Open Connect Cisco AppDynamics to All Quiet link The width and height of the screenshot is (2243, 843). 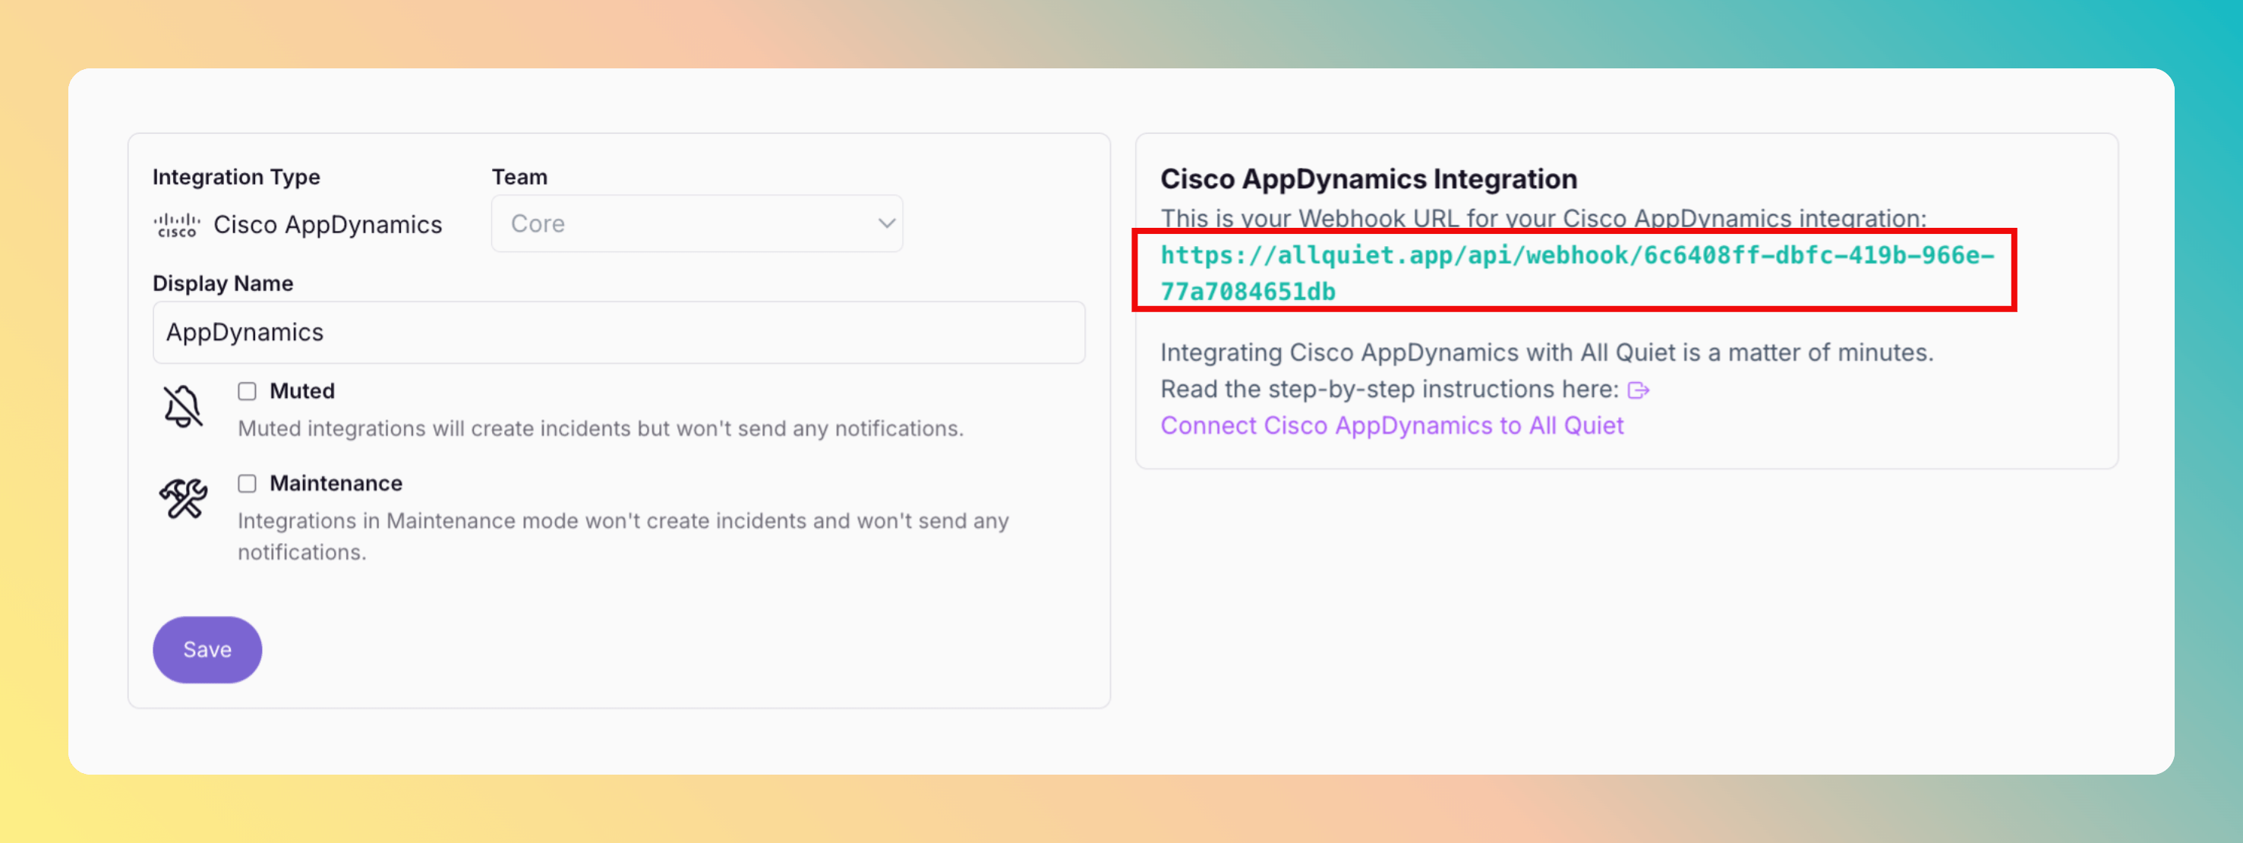[1391, 426]
